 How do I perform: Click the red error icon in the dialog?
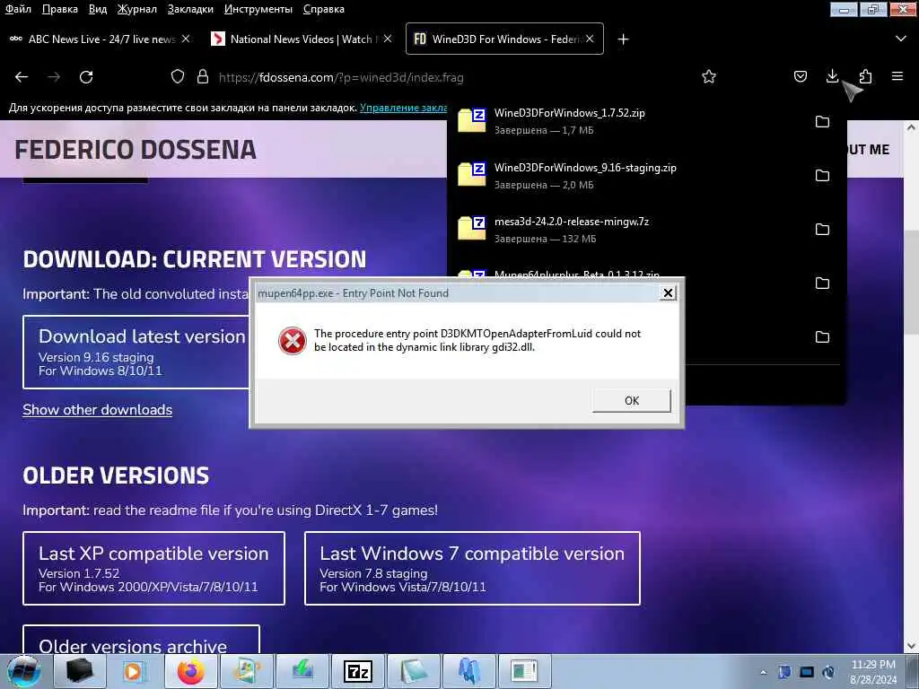click(292, 341)
